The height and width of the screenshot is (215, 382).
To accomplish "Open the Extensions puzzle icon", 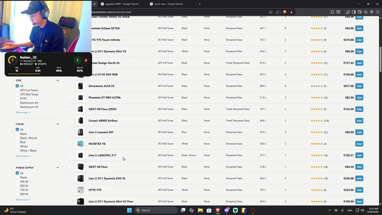I will pos(332,12).
